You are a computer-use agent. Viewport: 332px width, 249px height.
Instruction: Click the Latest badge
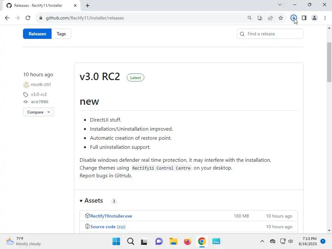click(136, 78)
